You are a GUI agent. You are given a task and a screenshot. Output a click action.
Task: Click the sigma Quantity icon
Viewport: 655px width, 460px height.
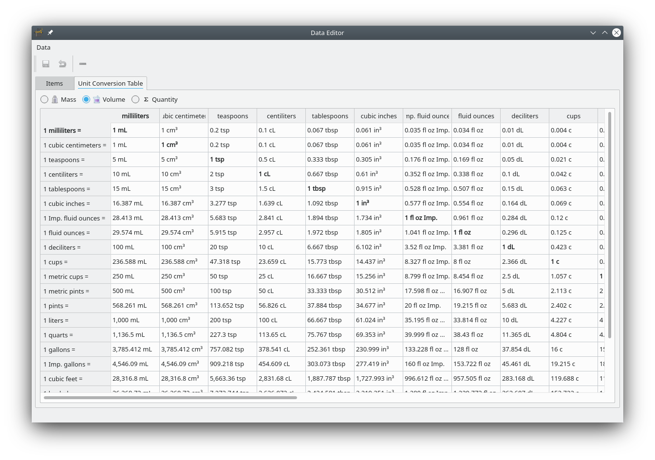146,99
